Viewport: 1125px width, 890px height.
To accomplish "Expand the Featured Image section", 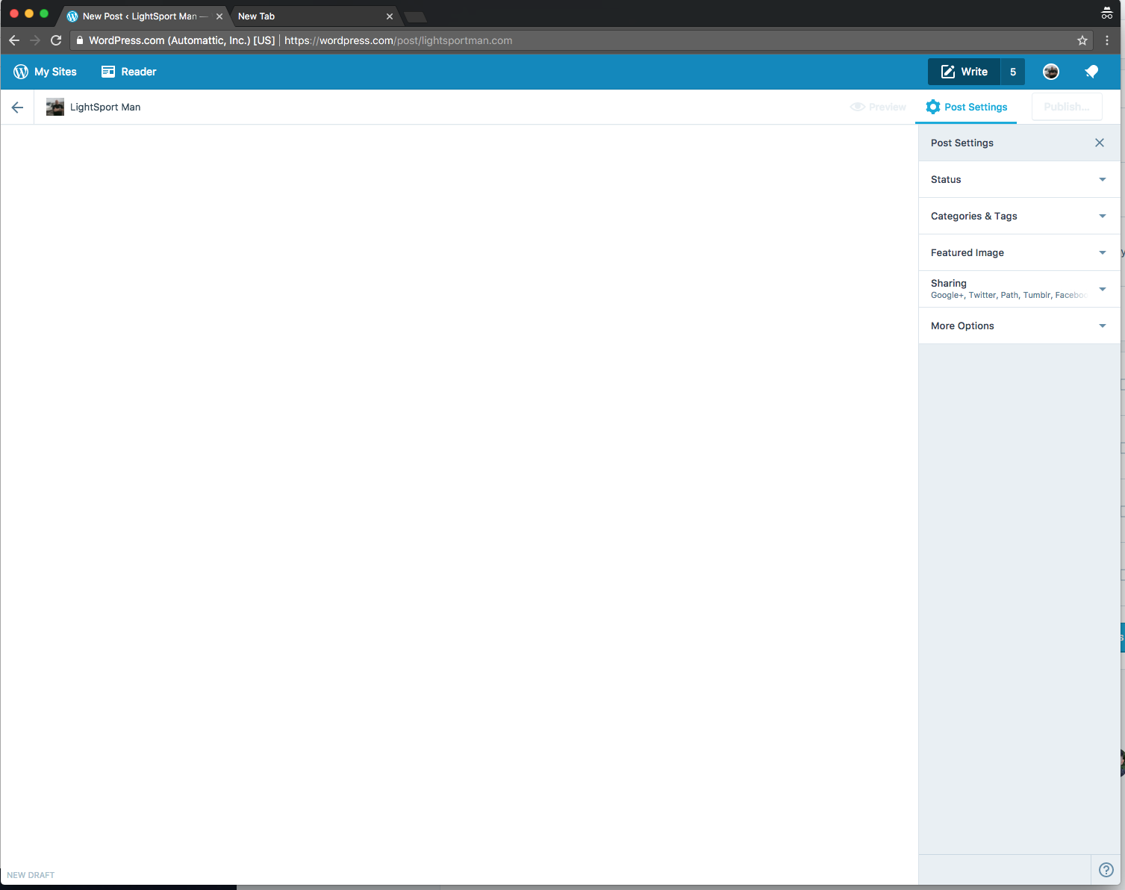I will pos(1019,252).
